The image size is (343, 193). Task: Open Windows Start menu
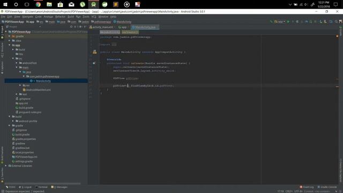pos(5,4)
